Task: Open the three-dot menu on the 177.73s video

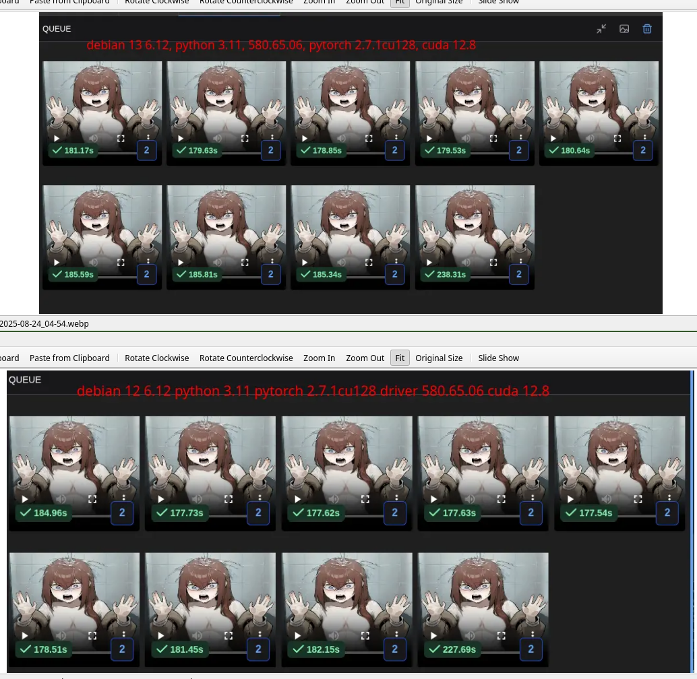Action: pyautogui.click(x=260, y=498)
